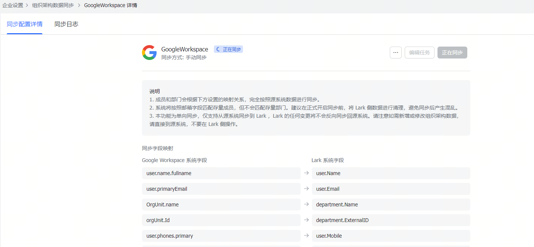Click the 同步方式: 手动同步 text
Viewport: 534px width, 247px height.
[184, 57]
